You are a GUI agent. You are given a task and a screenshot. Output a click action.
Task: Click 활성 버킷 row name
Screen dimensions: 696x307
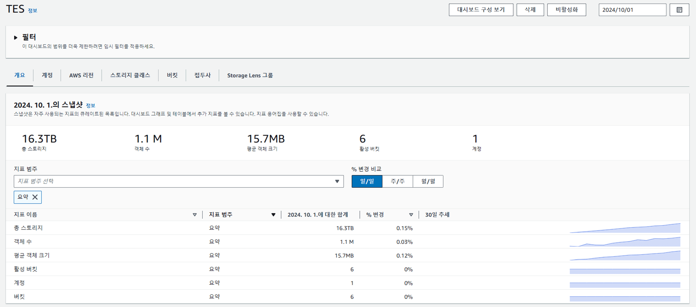click(25, 269)
